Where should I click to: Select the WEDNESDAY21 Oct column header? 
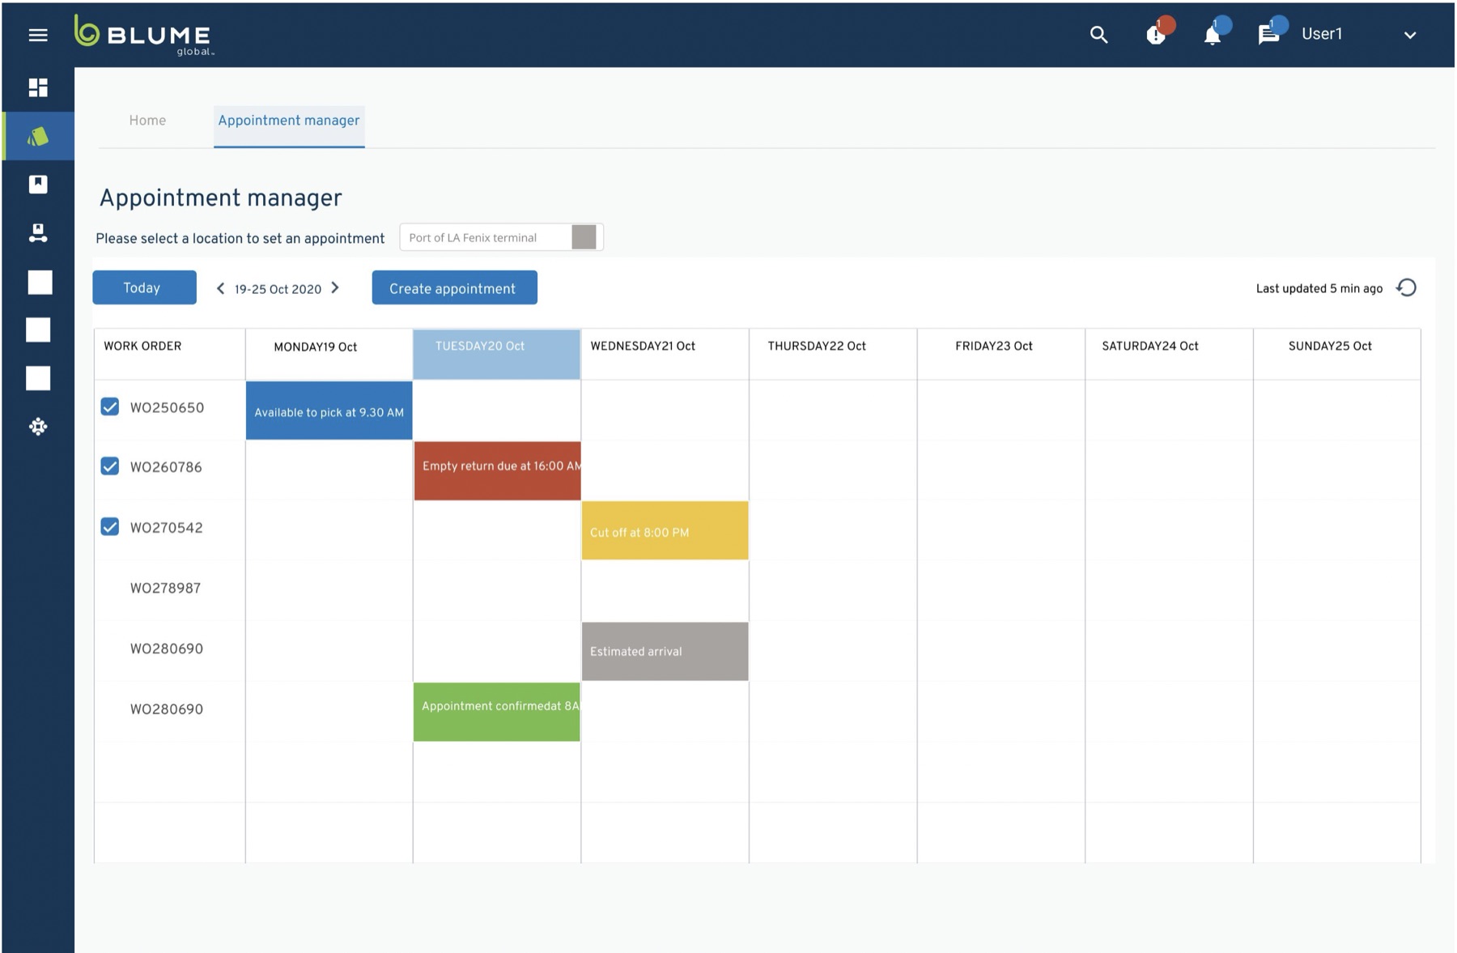pyautogui.click(x=665, y=354)
